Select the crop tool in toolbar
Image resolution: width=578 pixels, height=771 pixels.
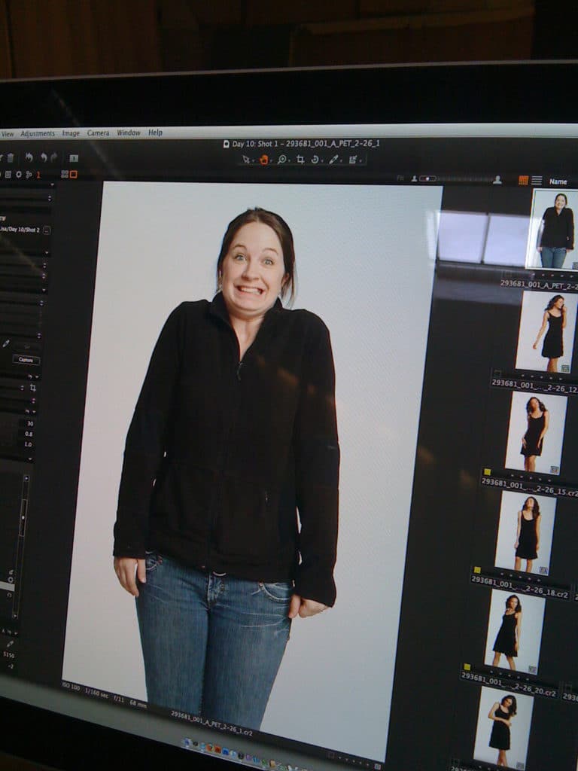pos(300,160)
